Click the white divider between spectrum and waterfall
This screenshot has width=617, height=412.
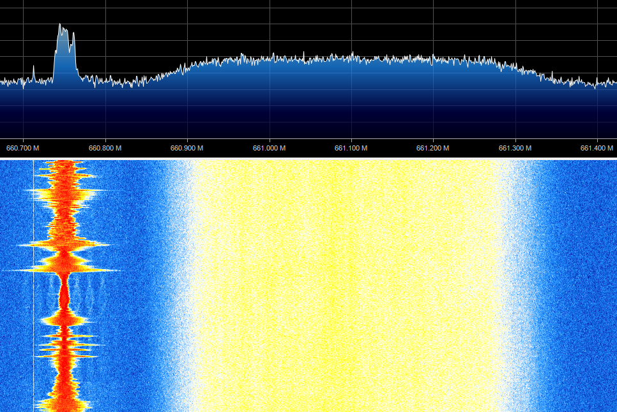click(x=308, y=158)
